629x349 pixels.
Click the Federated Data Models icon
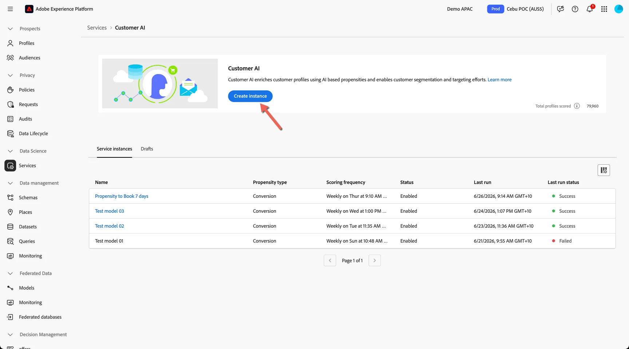point(10,288)
